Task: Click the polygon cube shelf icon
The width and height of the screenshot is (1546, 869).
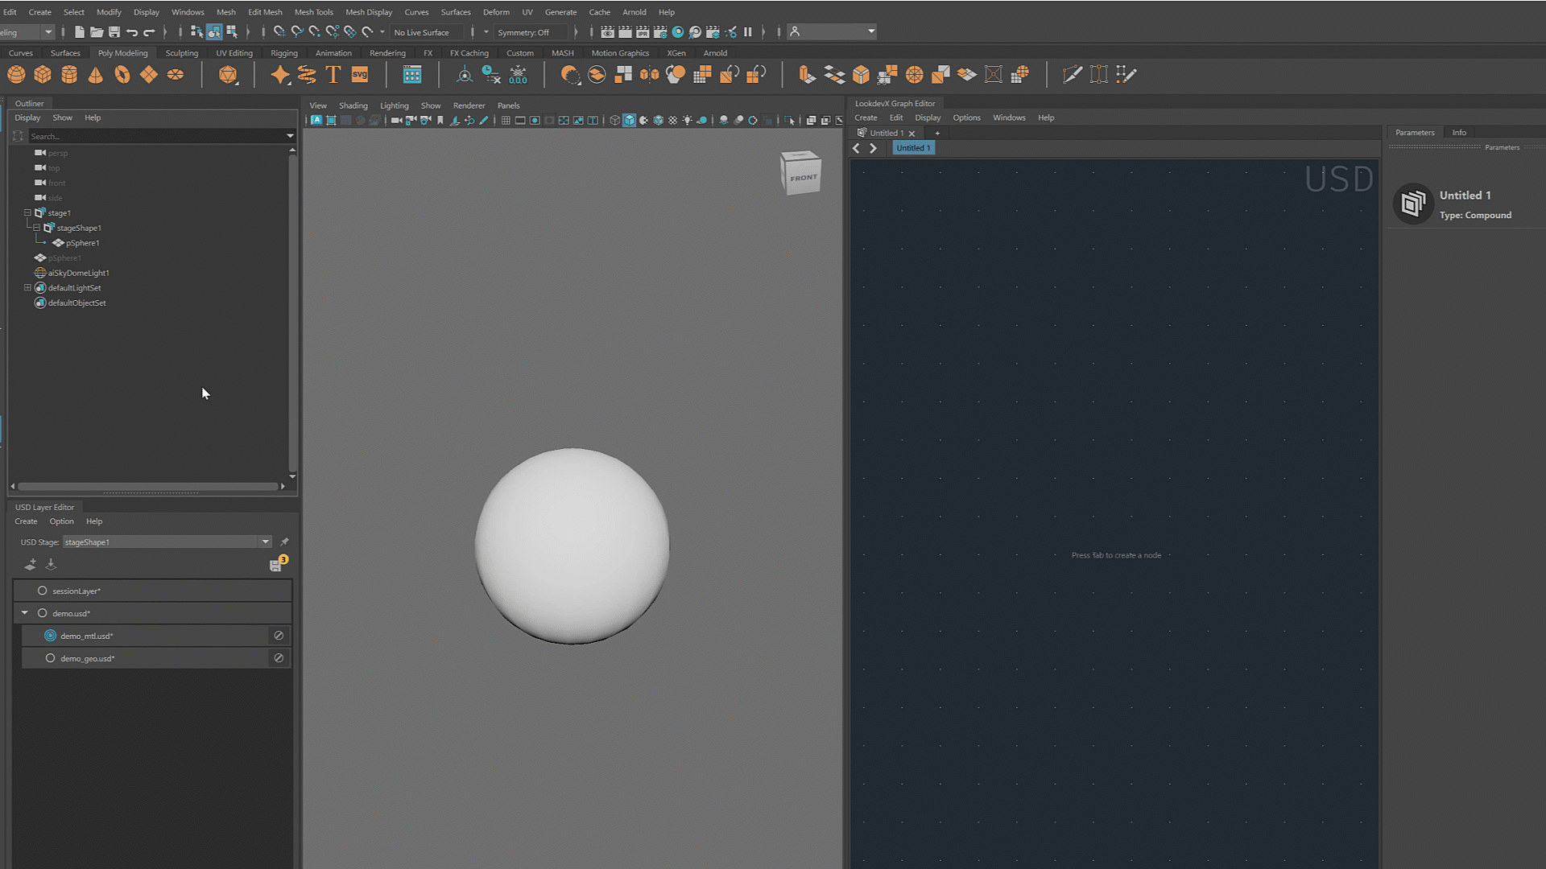Action: click(43, 75)
